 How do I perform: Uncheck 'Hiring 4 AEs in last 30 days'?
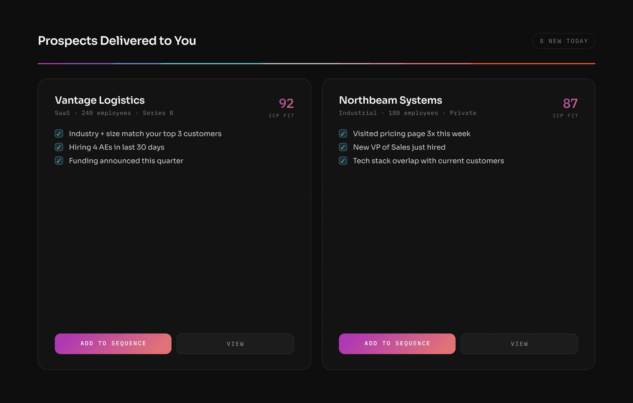coord(59,147)
